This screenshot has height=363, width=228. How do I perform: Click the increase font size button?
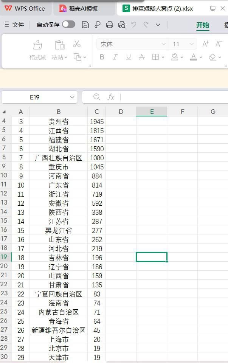click(x=205, y=44)
